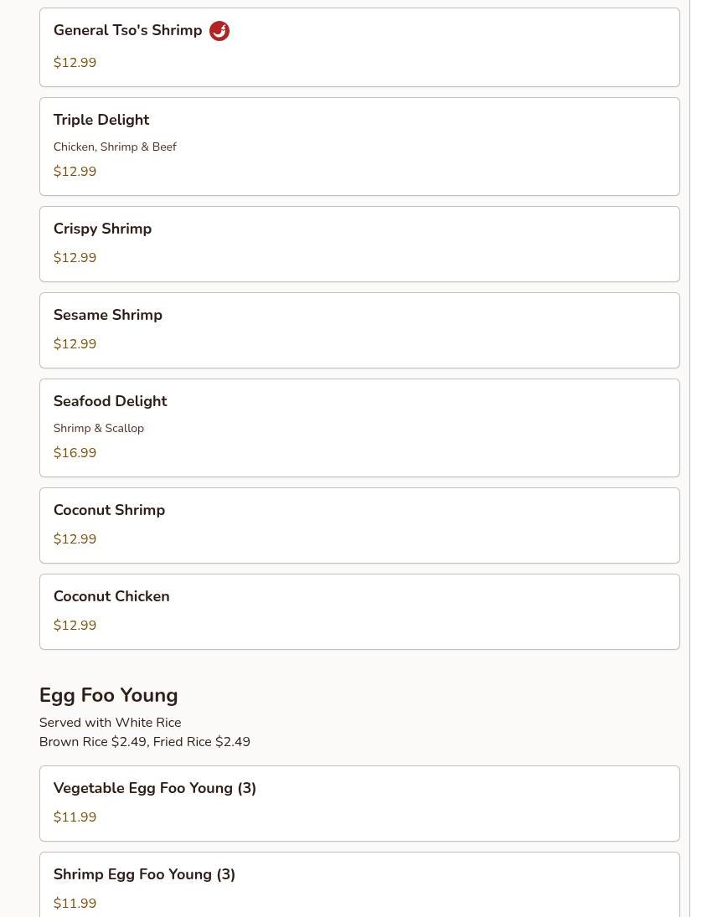Screen dimensions: 707x917
Task: Click the Shrimp & Scallop description text
Action: point(99,428)
